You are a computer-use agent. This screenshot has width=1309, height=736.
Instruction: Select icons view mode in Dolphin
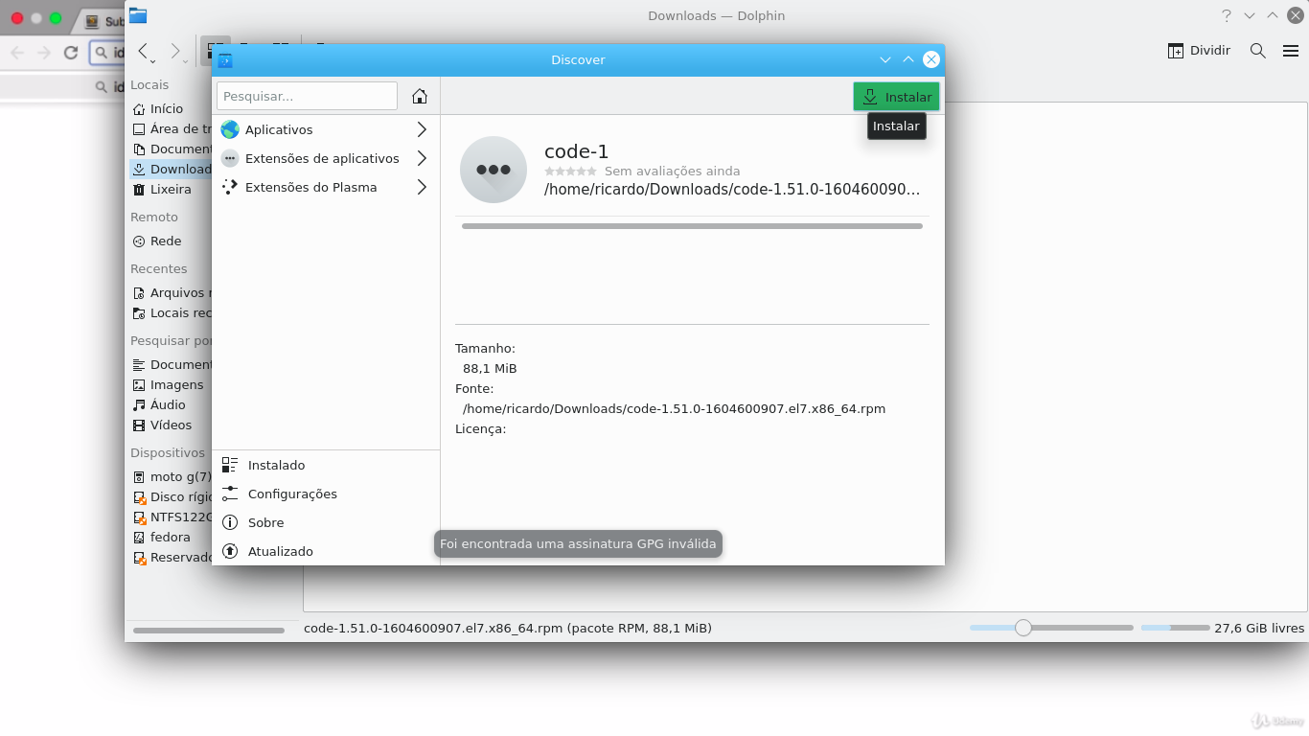click(216, 50)
